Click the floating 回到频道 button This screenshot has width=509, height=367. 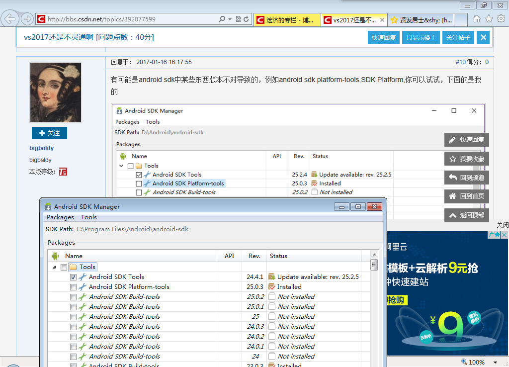[x=466, y=178]
